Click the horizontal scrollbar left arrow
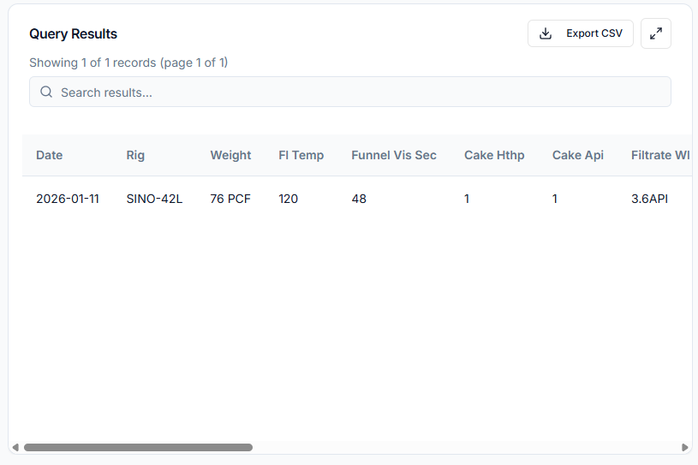The width and height of the screenshot is (698, 465). click(x=15, y=447)
